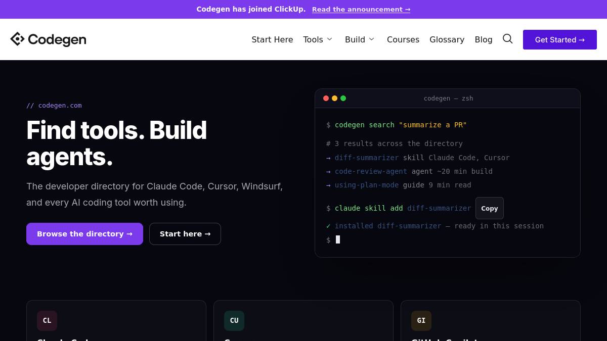Click the CL badge icon on card
Image resolution: width=607 pixels, height=341 pixels.
tap(47, 320)
